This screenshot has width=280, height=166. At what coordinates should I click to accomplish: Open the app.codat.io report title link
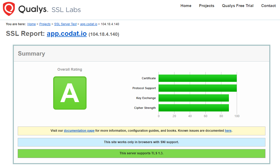[x=66, y=34]
